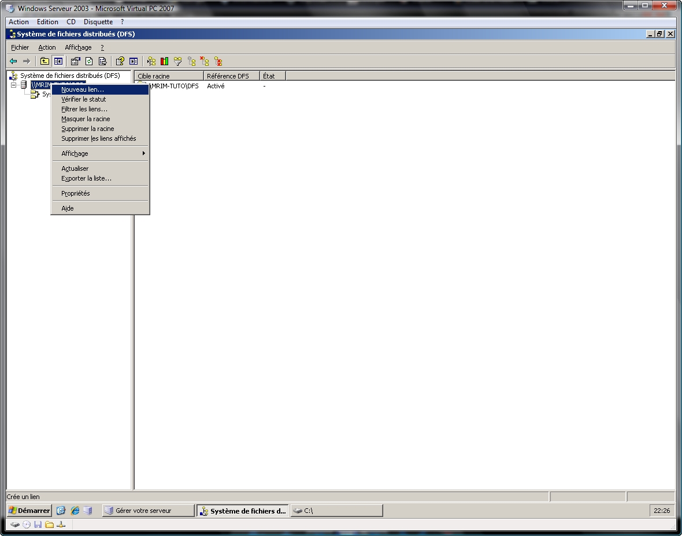Sort by État column header
Screen dimensions: 682x536
pos(273,76)
